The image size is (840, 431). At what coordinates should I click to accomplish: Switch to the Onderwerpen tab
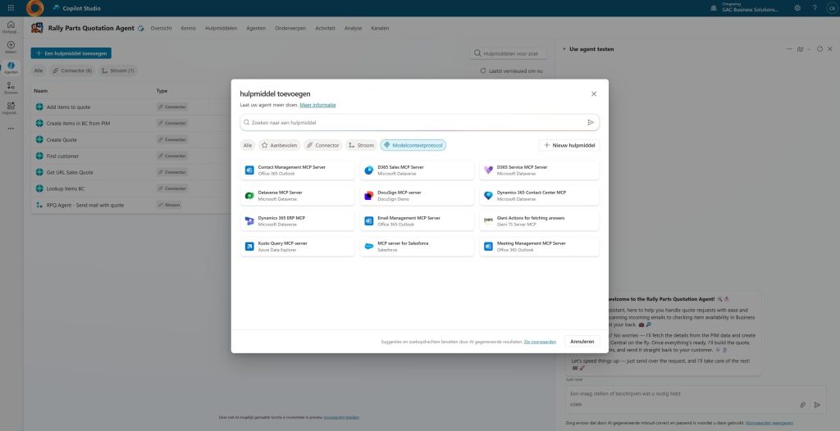click(x=290, y=29)
